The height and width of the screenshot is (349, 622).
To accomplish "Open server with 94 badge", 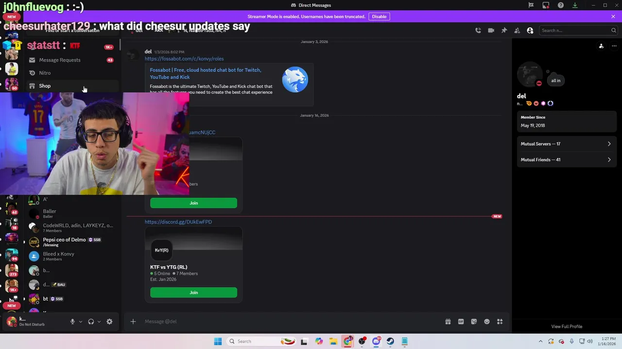I will pyautogui.click(x=12, y=254).
